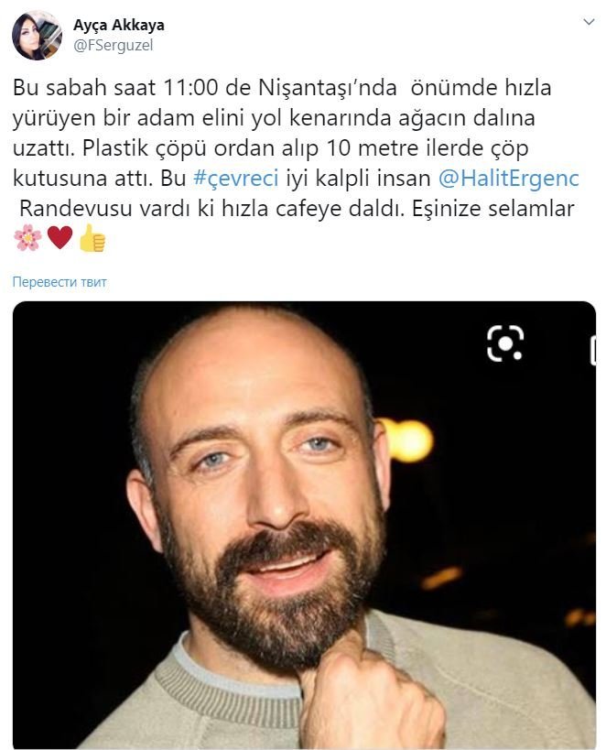Click the Google Lens search icon on photo
The width and height of the screenshot is (606, 750).
(x=505, y=343)
